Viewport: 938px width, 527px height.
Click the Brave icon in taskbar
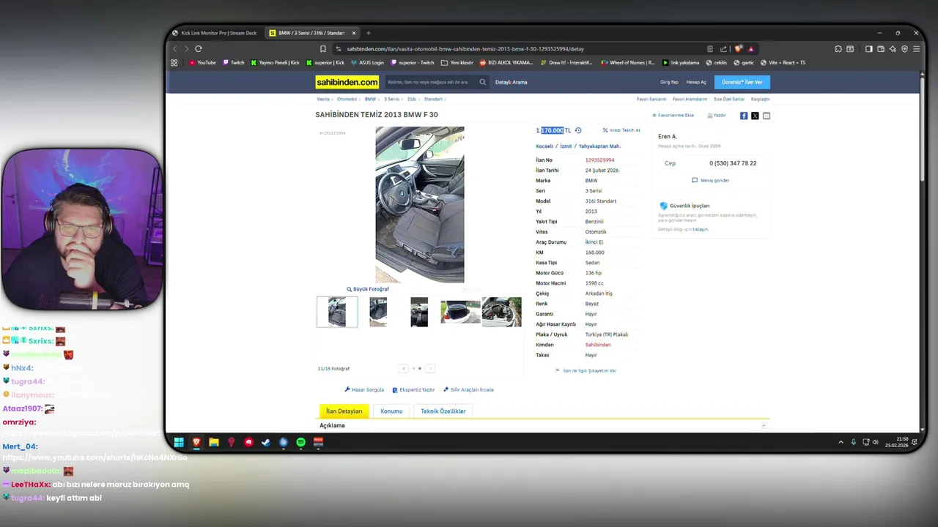pyautogui.click(x=196, y=442)
